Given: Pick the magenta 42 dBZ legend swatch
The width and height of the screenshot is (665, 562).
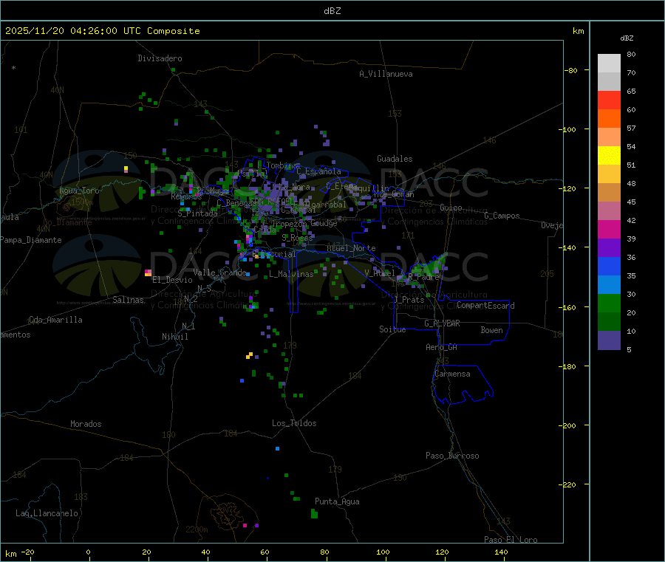Looking at the screenshot, I should [x=609, y=229].
